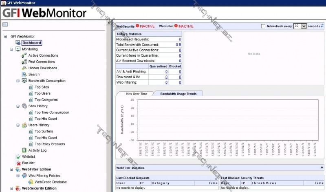The height and width of the screenshot is (192, 326).
Task: Click the WebGrade Database icon
Action: click(x=31, y=182)
